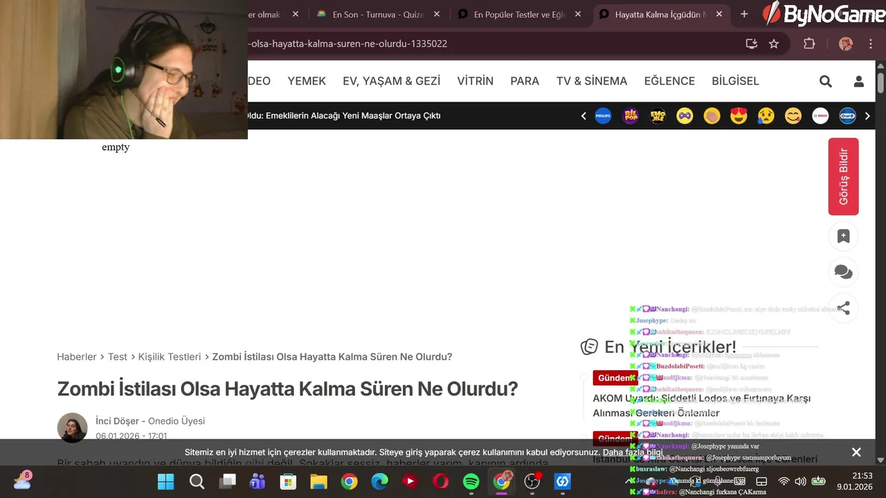Screen dimensions: 886x498
Task: Open Opera browser from taskbar
Action: tap(440, 481)
